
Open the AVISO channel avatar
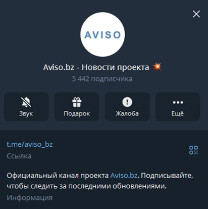coord(102,34)
